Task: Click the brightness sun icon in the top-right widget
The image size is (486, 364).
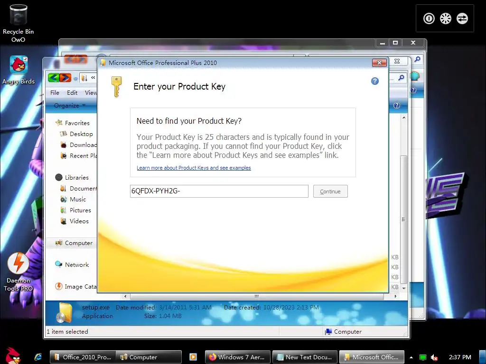Action: [x=445, y=18]
